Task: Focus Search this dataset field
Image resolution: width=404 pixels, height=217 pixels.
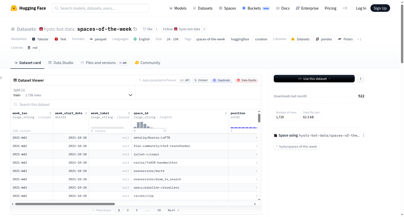Action: (136, 104)
